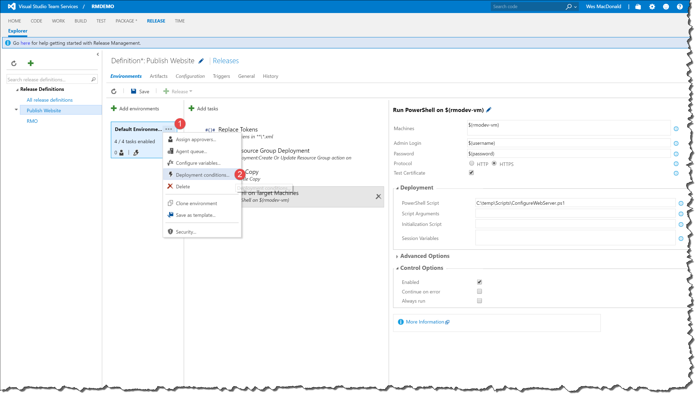Click the refresh icon in left sidebar
699x397 pixels.
[14, 63]
